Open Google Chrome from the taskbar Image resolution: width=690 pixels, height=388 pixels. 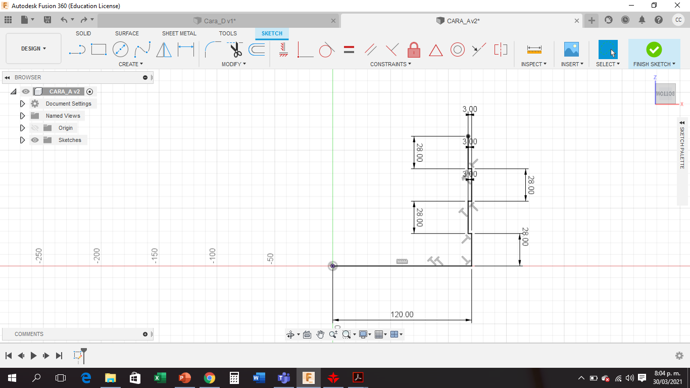point(209,378)
